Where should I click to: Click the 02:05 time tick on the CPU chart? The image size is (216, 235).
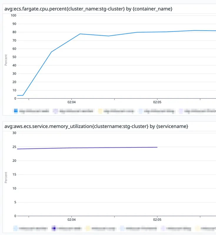click(x=157, y=103)
